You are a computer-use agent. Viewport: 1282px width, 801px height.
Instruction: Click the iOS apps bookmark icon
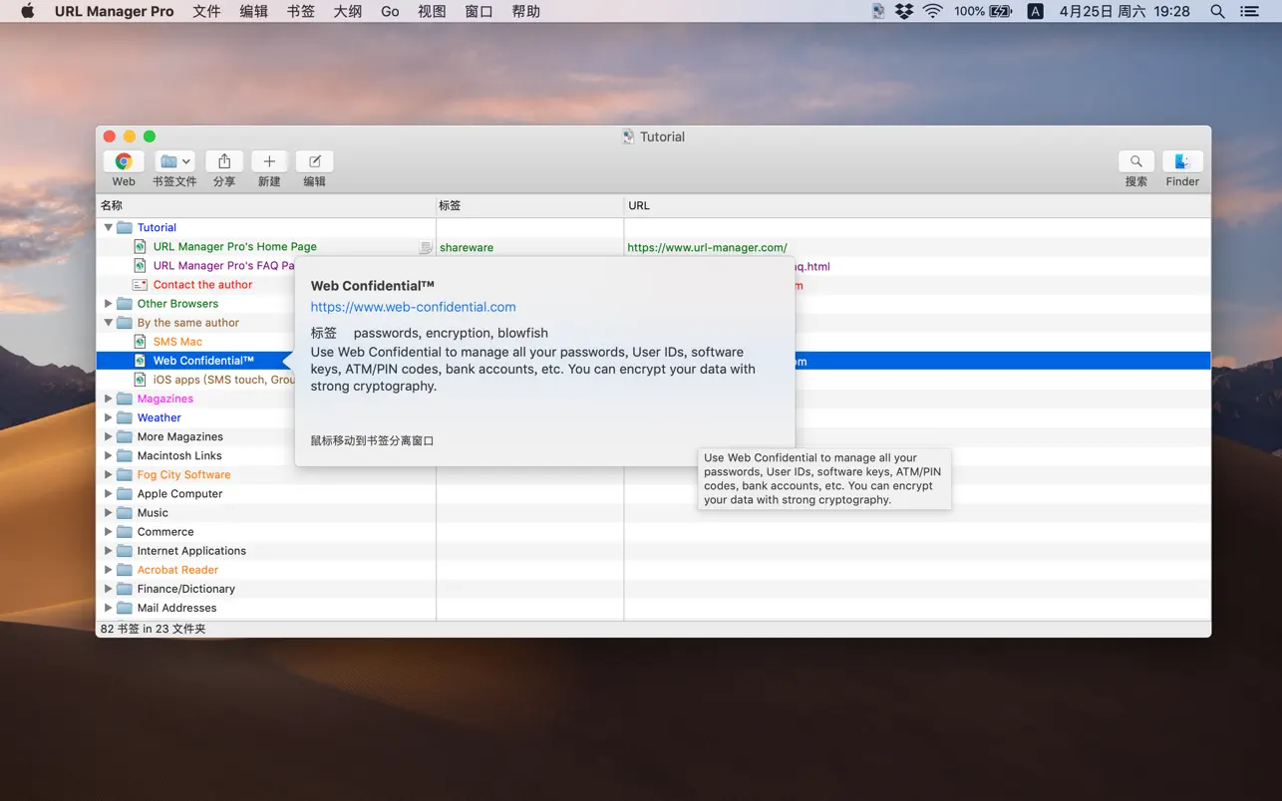pos(141,380)
